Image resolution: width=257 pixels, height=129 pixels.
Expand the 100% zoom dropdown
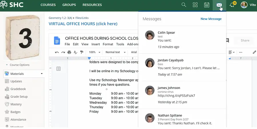pos(95,52)
